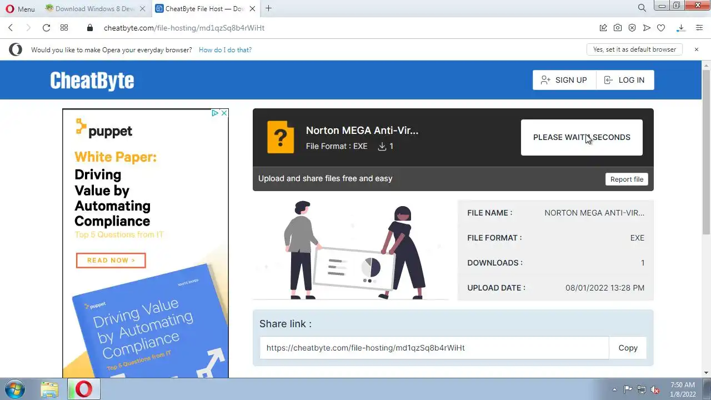Click the 'How do I do that?' link
Viewport: 711px width, 400px height.
click(x=225, y=50)
